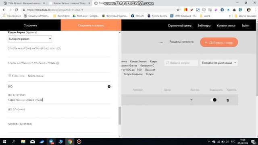
Task: Open the Chrome three-dot menu
Action: pos(255,10)
